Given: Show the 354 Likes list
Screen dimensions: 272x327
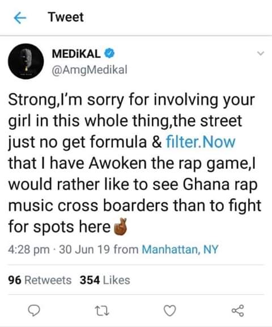Looking at the screenshot, I should click(x=105, y=280).
